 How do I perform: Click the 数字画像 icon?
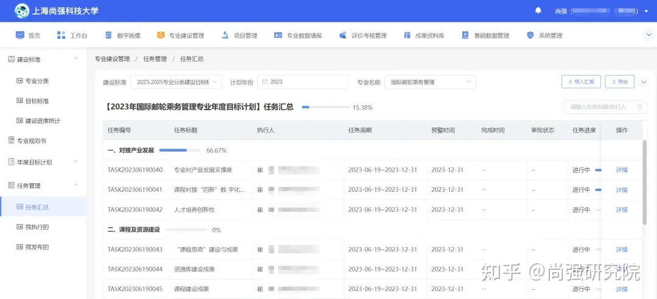[x=108, y=35]
